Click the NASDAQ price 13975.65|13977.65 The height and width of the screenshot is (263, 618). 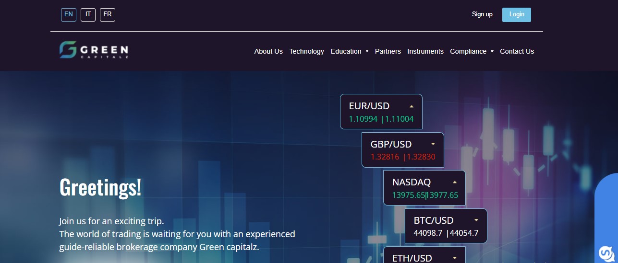pyautogui.click(x=425, y=195)
